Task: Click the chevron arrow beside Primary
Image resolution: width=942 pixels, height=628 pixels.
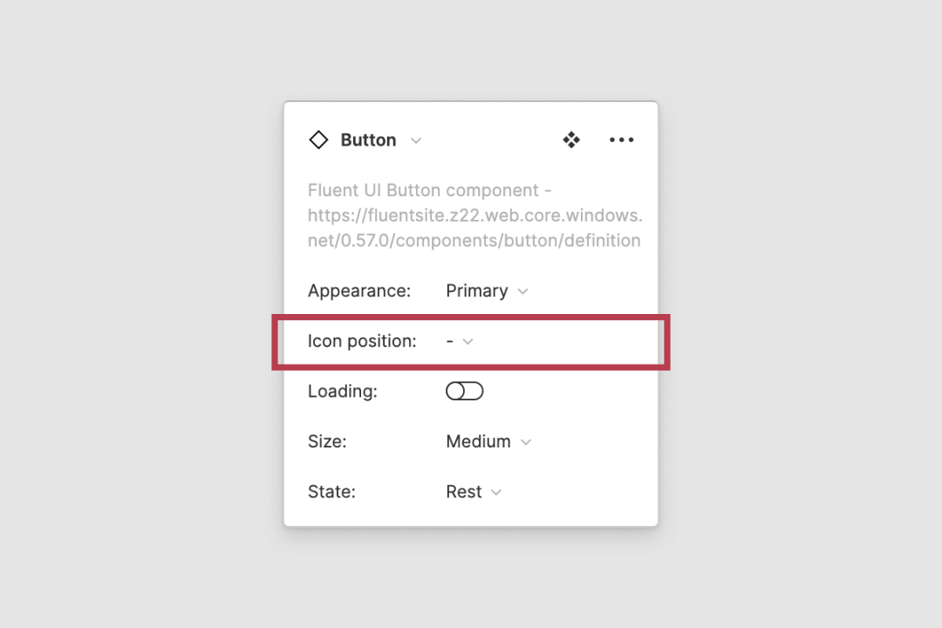Action: tap(522, 291)
